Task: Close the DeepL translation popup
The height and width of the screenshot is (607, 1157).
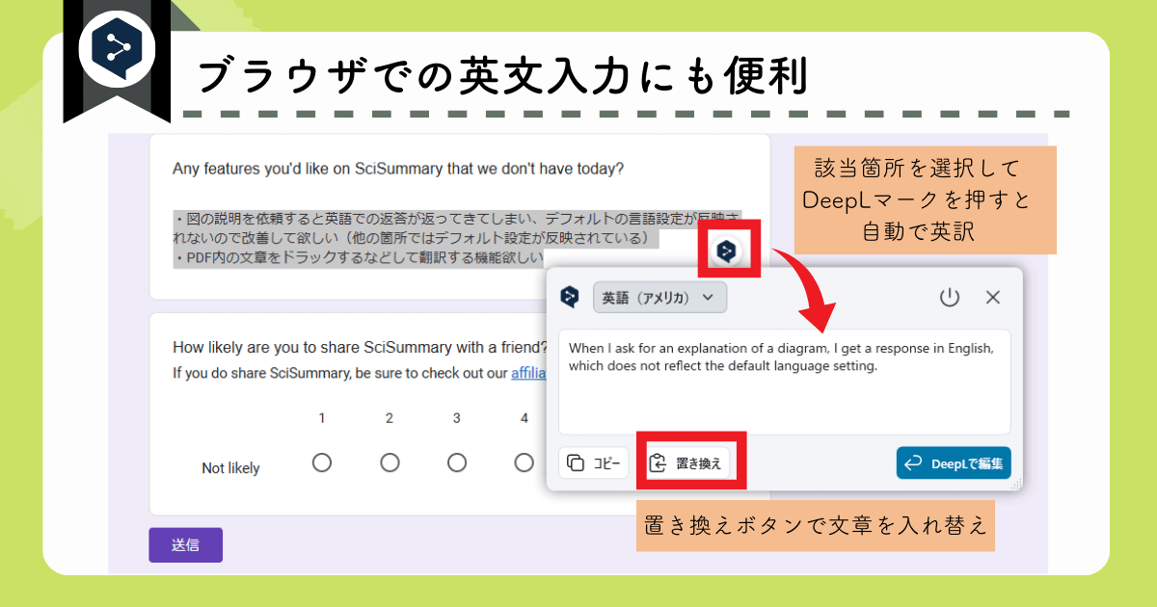Action: [993, 297]
